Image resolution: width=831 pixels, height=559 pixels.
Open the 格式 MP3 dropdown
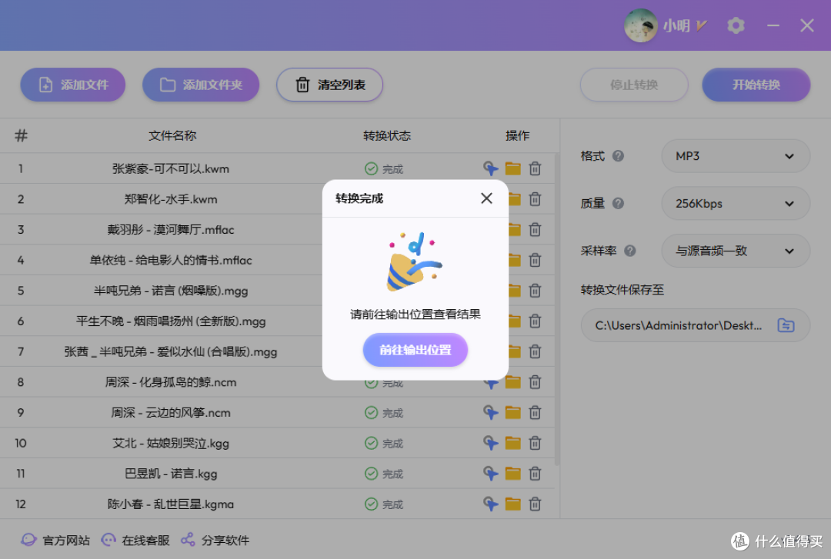point(736,156)
